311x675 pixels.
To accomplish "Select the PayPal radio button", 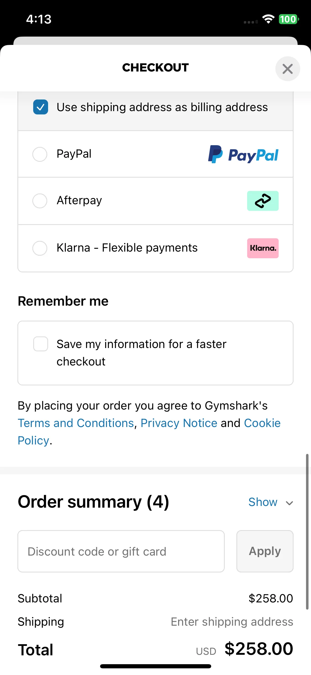I will click(x=40, y=154).
